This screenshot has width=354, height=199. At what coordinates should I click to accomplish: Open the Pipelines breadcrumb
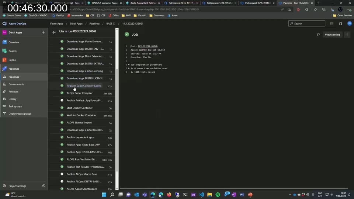(x=94, y=24)
